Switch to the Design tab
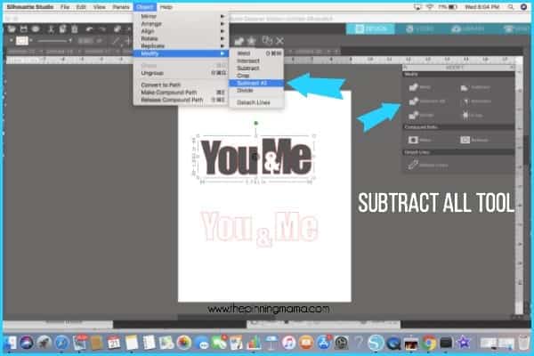This screenshot has height=356, width=534. point(370,29)
